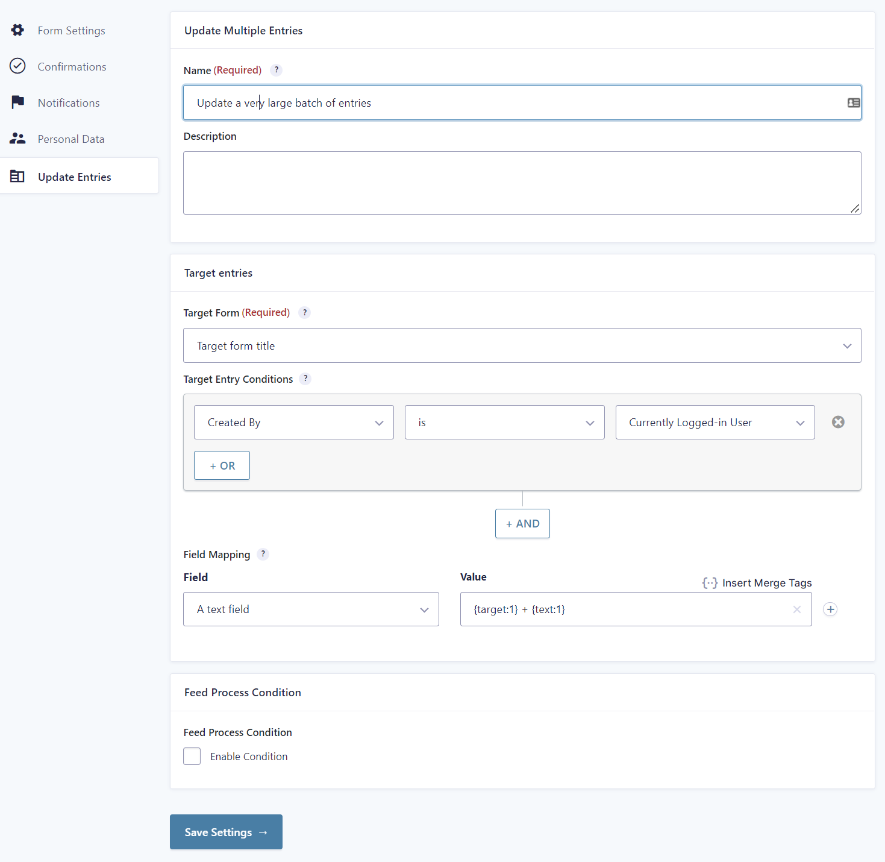This screenshot has height=862, width=885.
Task: Add another field mapping row with plus icon
Action: [830, 609]
